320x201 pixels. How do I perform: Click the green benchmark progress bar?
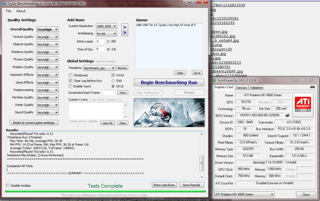(x=105, y=191)
